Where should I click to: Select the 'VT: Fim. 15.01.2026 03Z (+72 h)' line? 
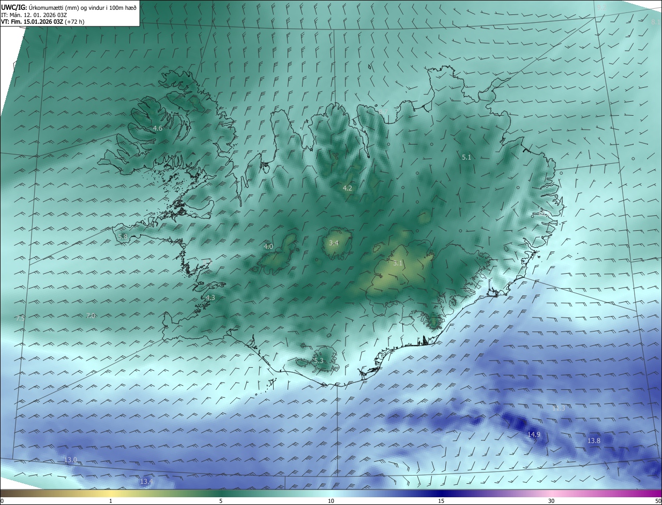(42, 22)
